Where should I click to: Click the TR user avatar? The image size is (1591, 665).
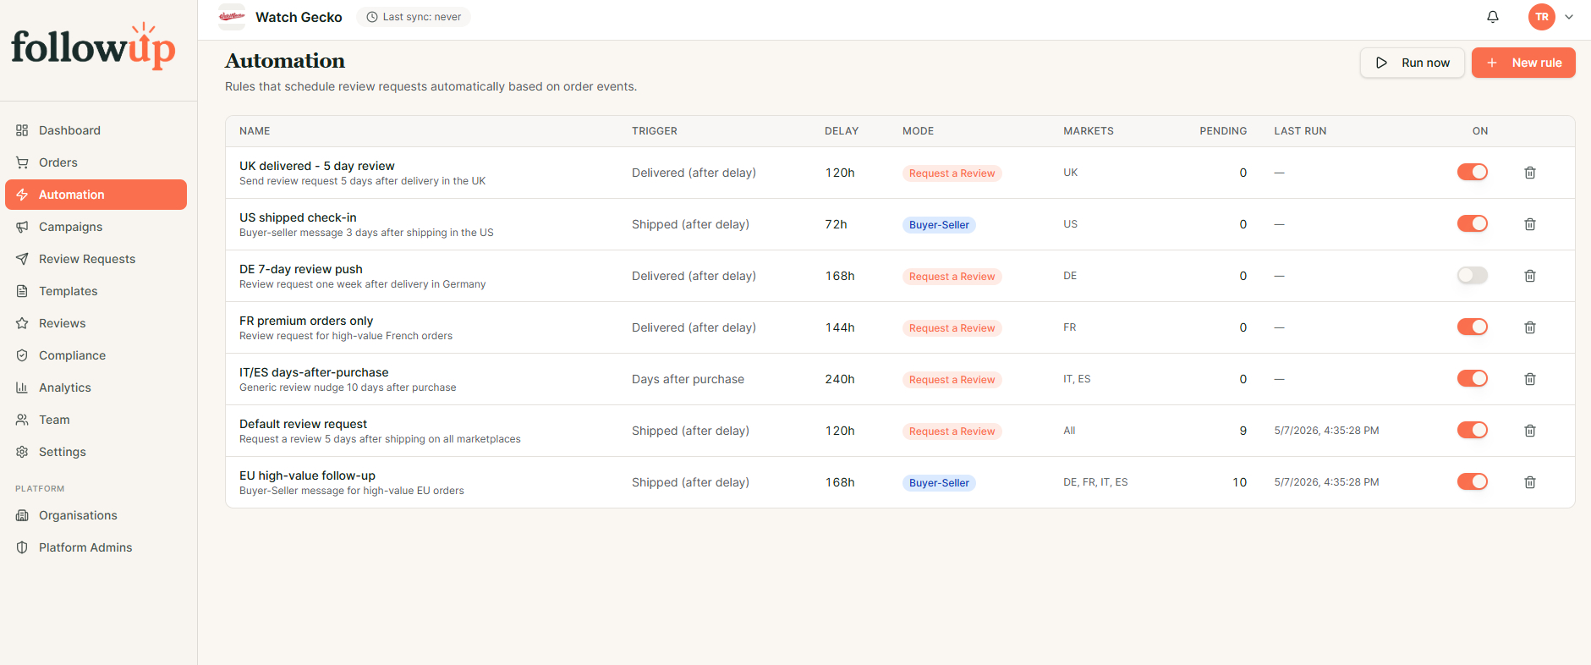coord(1542,17)
